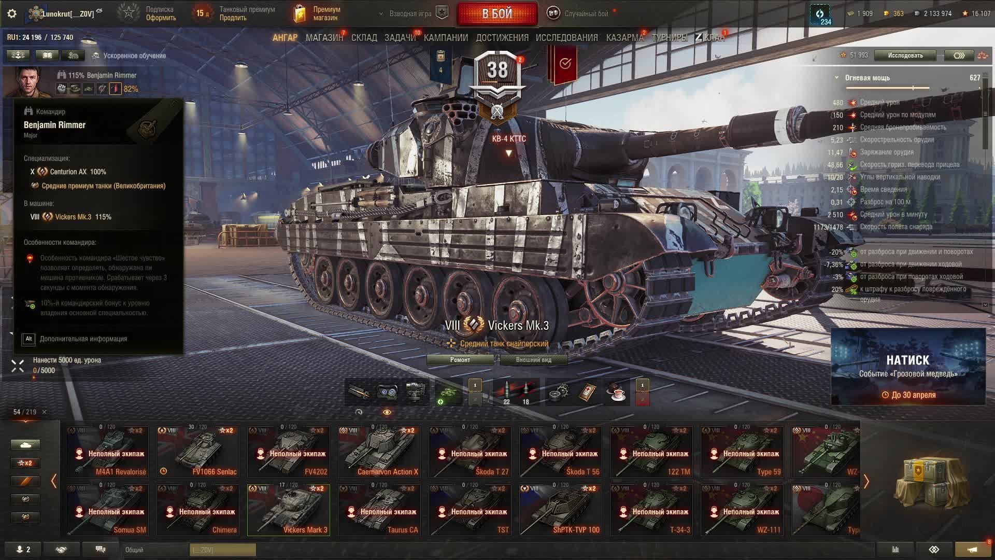The image size is (995, 560).
Task: Toggle the eye visibility icon under equipment
Action: point(387,412)
